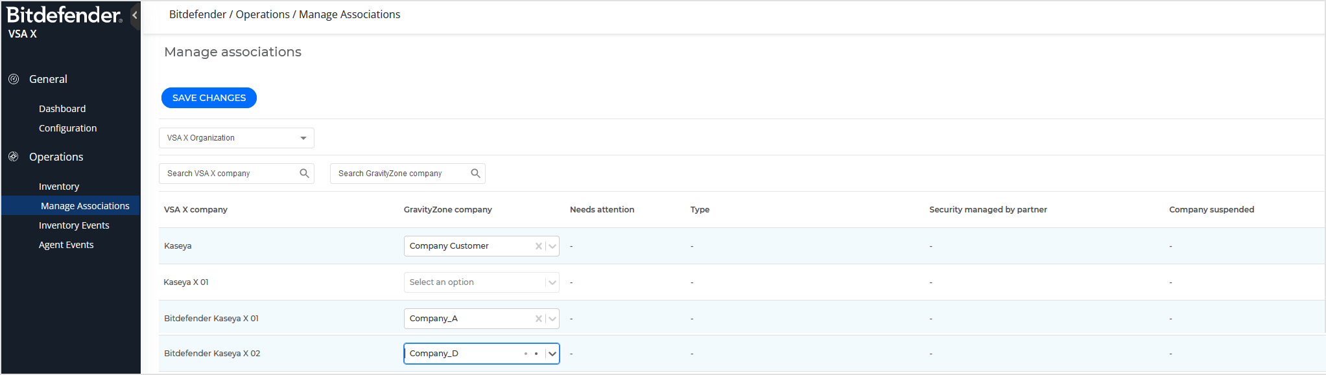Image resolution: width=1326 pixels, height=375 pixels.
Task: Open the Dashboard menu item
Action: [x=62, y=109]
